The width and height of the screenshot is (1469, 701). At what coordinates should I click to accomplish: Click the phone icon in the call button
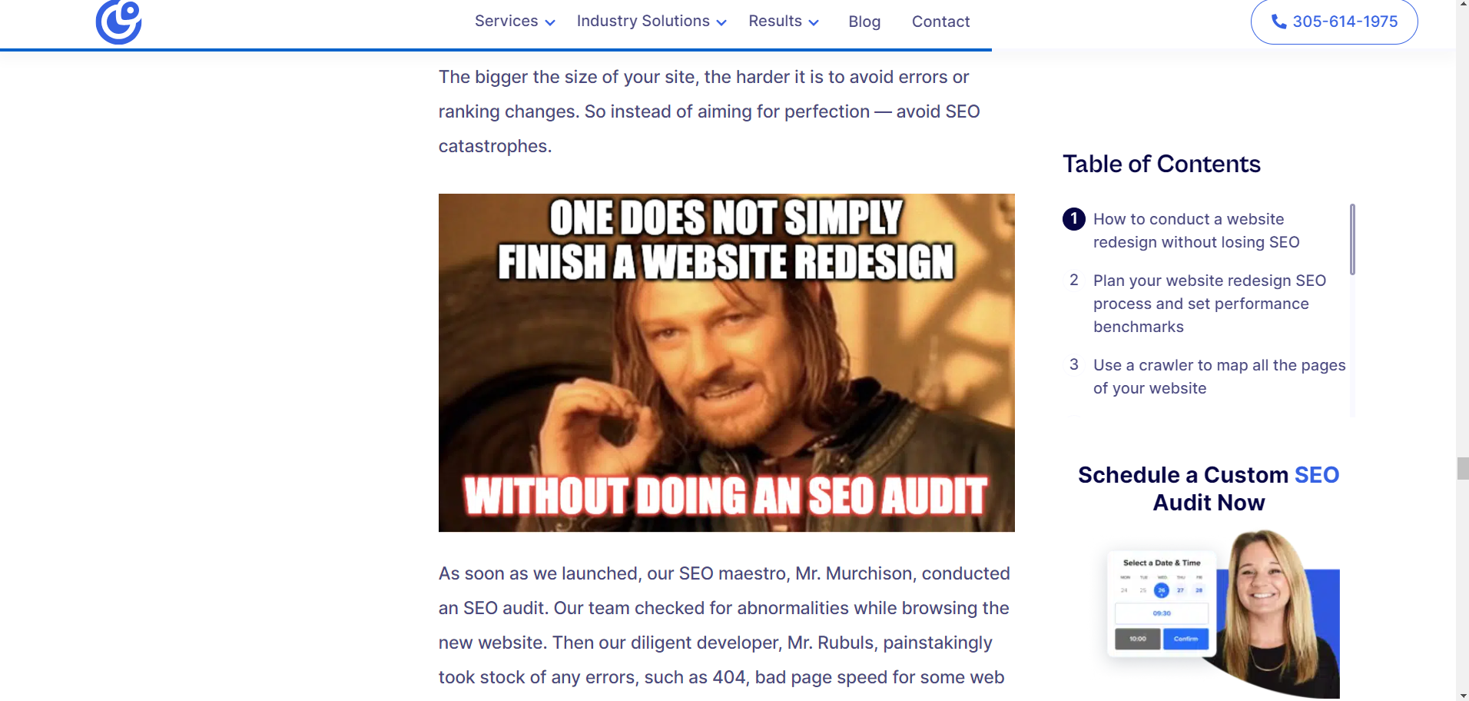coord(1278,22)
